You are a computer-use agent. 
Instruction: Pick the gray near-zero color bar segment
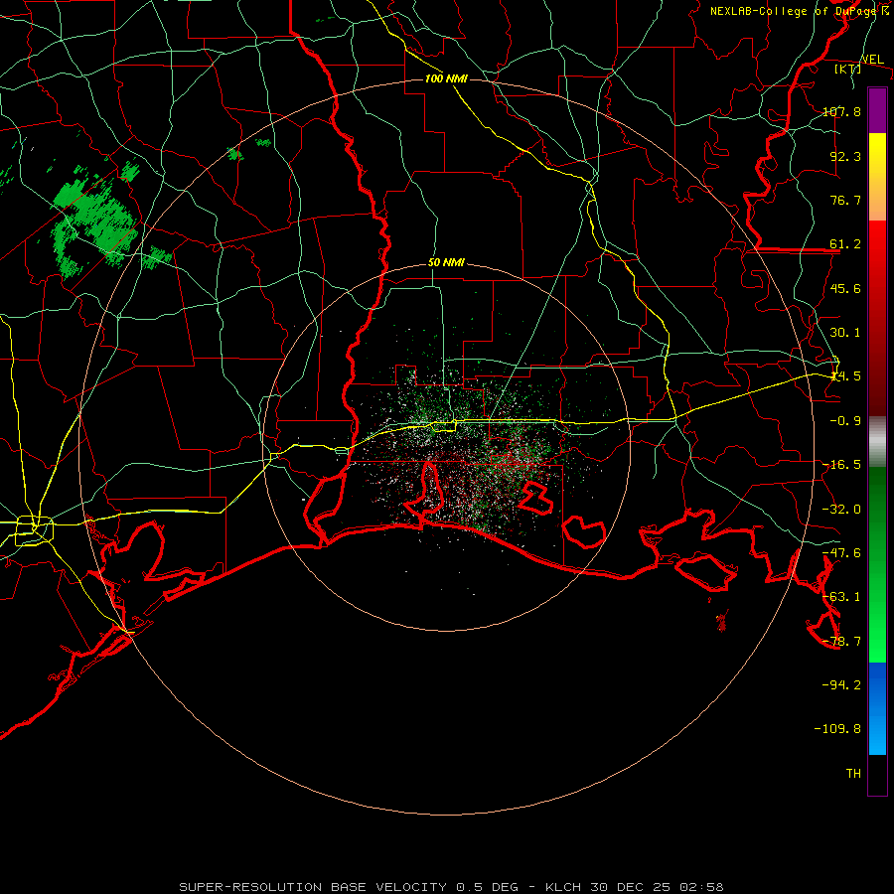pyautogui.click(x=877, y=442)
